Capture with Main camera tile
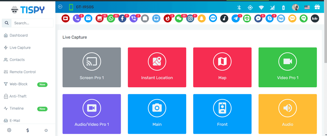The image size is (327, 136). point(157,114)
